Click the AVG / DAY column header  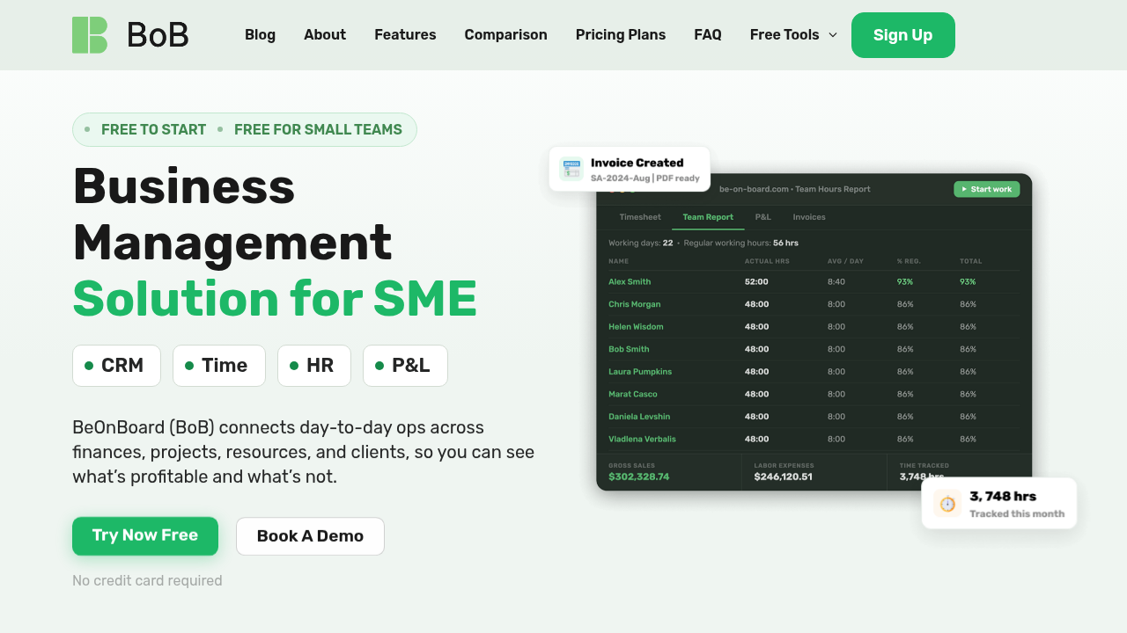(x=845, y=261)
